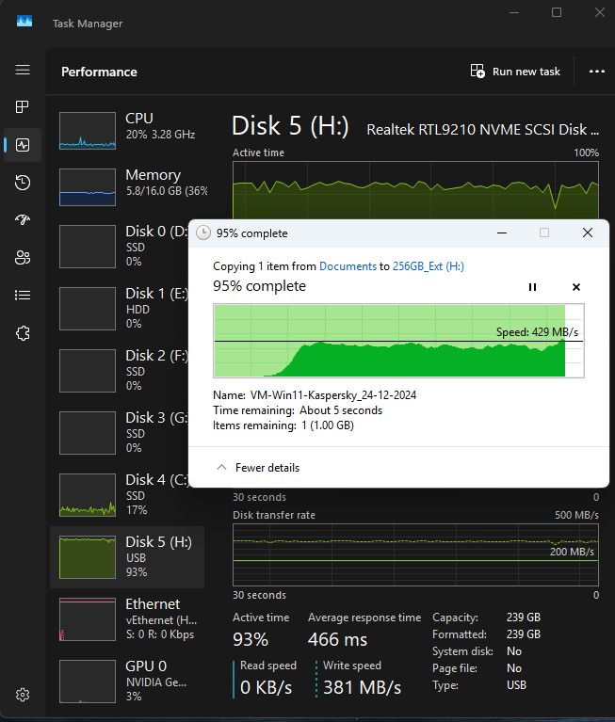Open Task Manager settings gear
Screen dimensions: 615x722
coord(23,695)
